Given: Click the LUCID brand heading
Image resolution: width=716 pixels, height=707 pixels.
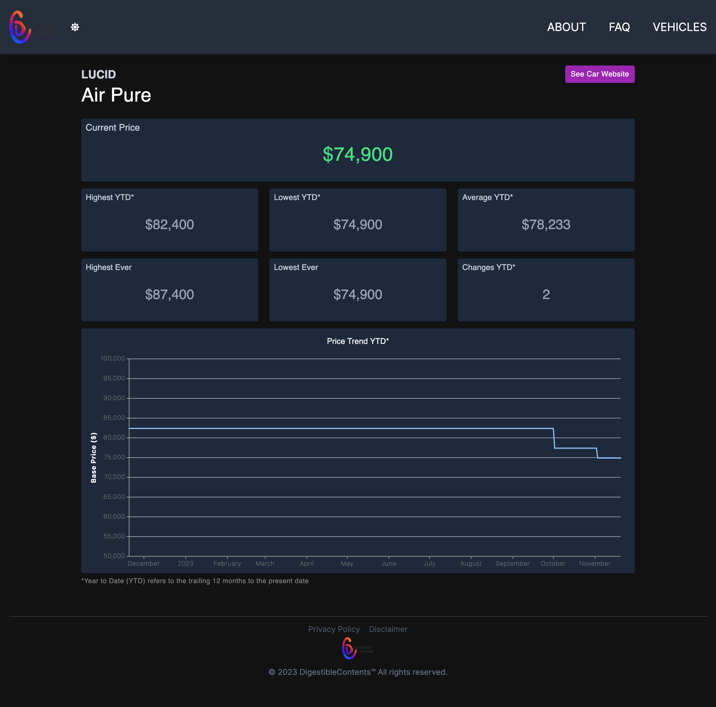Looking at the screenshot, I should click(x=99, y=74).
